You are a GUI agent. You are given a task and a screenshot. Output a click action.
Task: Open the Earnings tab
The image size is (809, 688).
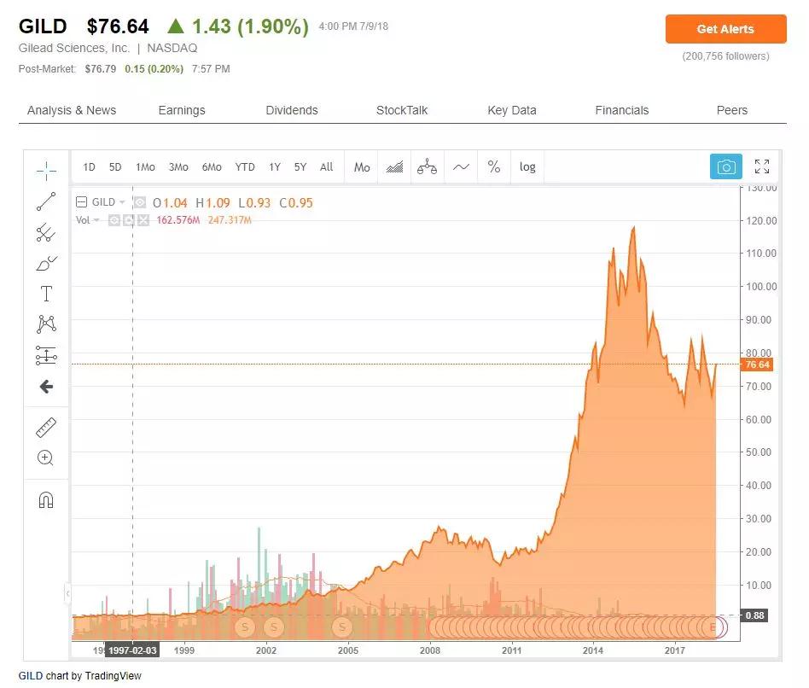[x=182, y=110]
